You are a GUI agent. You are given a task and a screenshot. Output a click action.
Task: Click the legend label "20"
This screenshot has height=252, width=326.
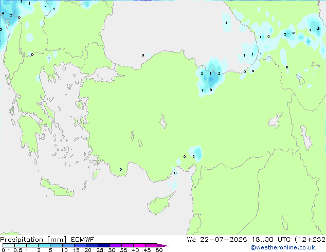88,250
